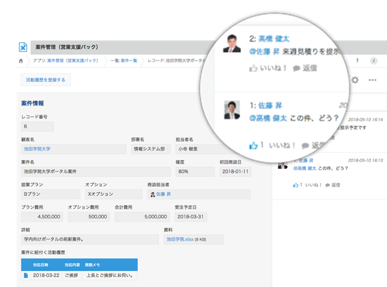Open 案件管理（営業支援パック） app breadcrumb link
Screen dimensions: 387x287
(73, 60)
